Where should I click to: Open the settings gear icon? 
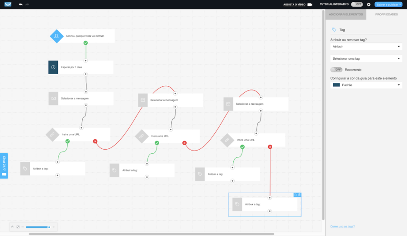pos(369,5)
